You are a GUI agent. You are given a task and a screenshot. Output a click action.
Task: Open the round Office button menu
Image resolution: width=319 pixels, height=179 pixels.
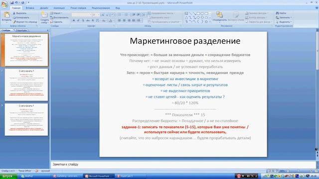(4, 4)
